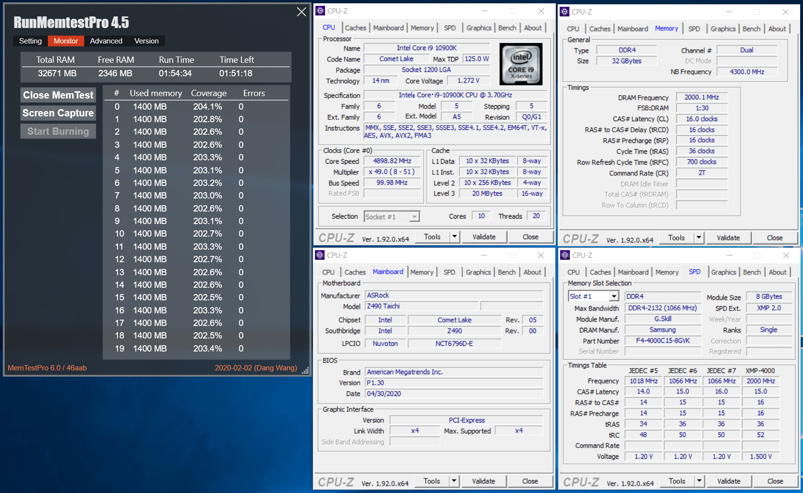This screenshot has width=803, height=493.
Task: Click Tools button in Memory tab window
Action: pyautogui.click(x=676, y=238)
